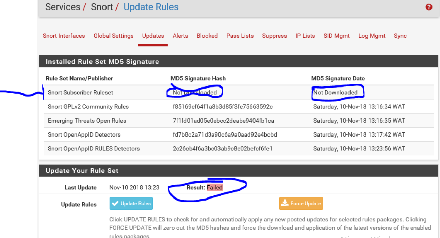Open the Blocked tab
Image resolution: width=440 pixels, height=238 pixels.
point(207,36)
